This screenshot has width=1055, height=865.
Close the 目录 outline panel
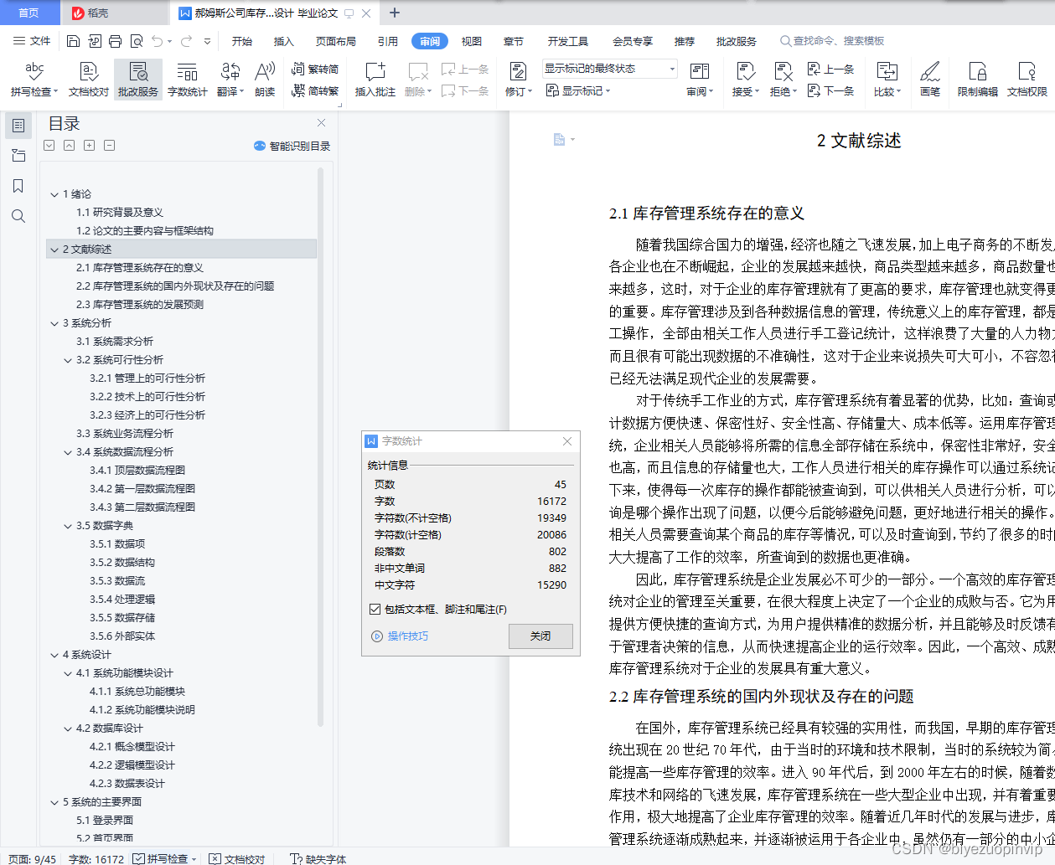(321, 122)
